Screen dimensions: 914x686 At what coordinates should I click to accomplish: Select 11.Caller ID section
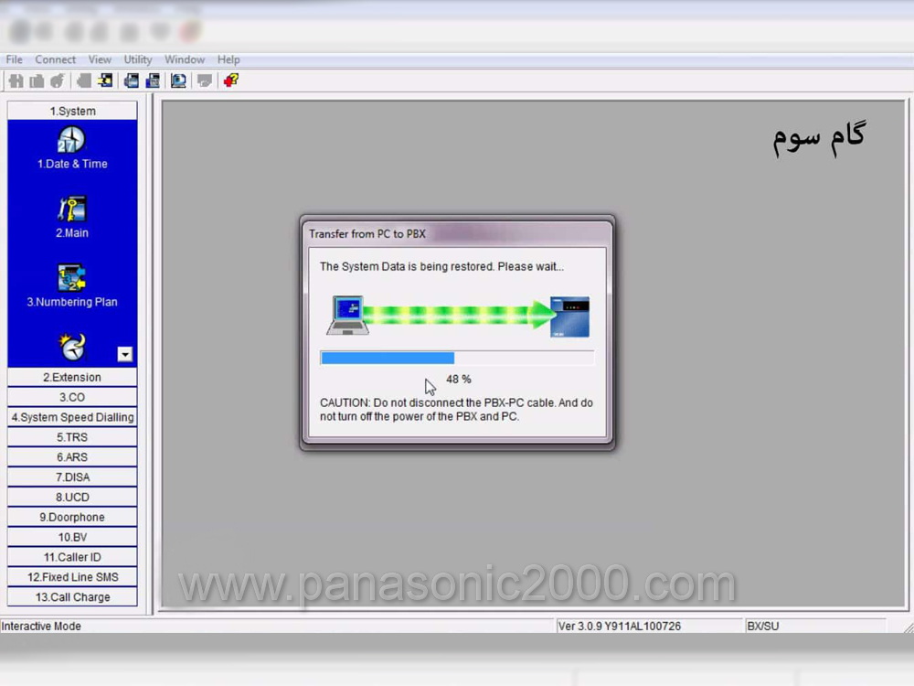72,557
